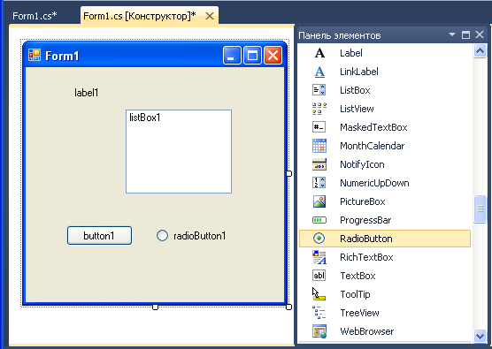Click the form's right-side resize handle
492x349 pixels.
point(289,173)
